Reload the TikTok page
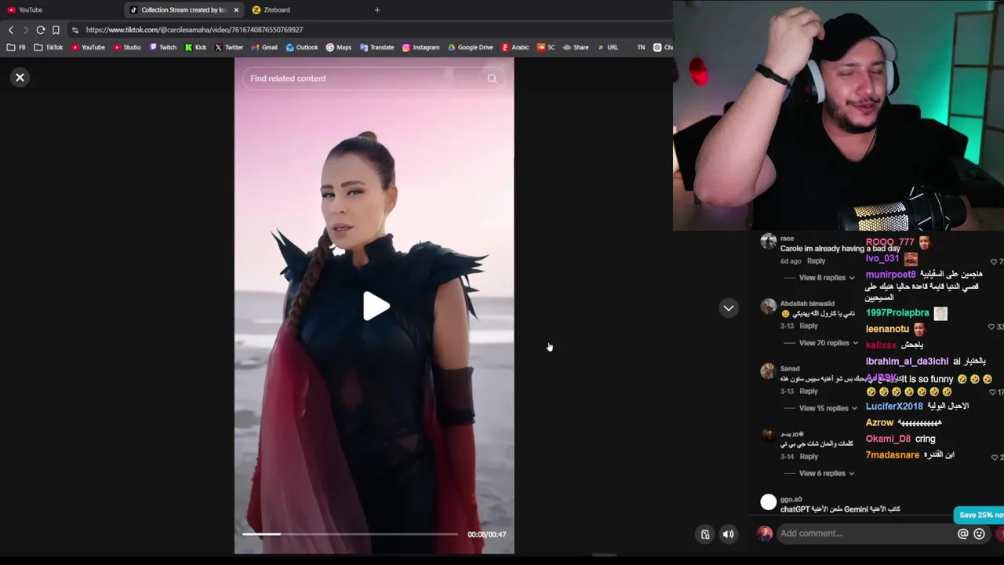The image size is (1004, 565). click(40, 30)
